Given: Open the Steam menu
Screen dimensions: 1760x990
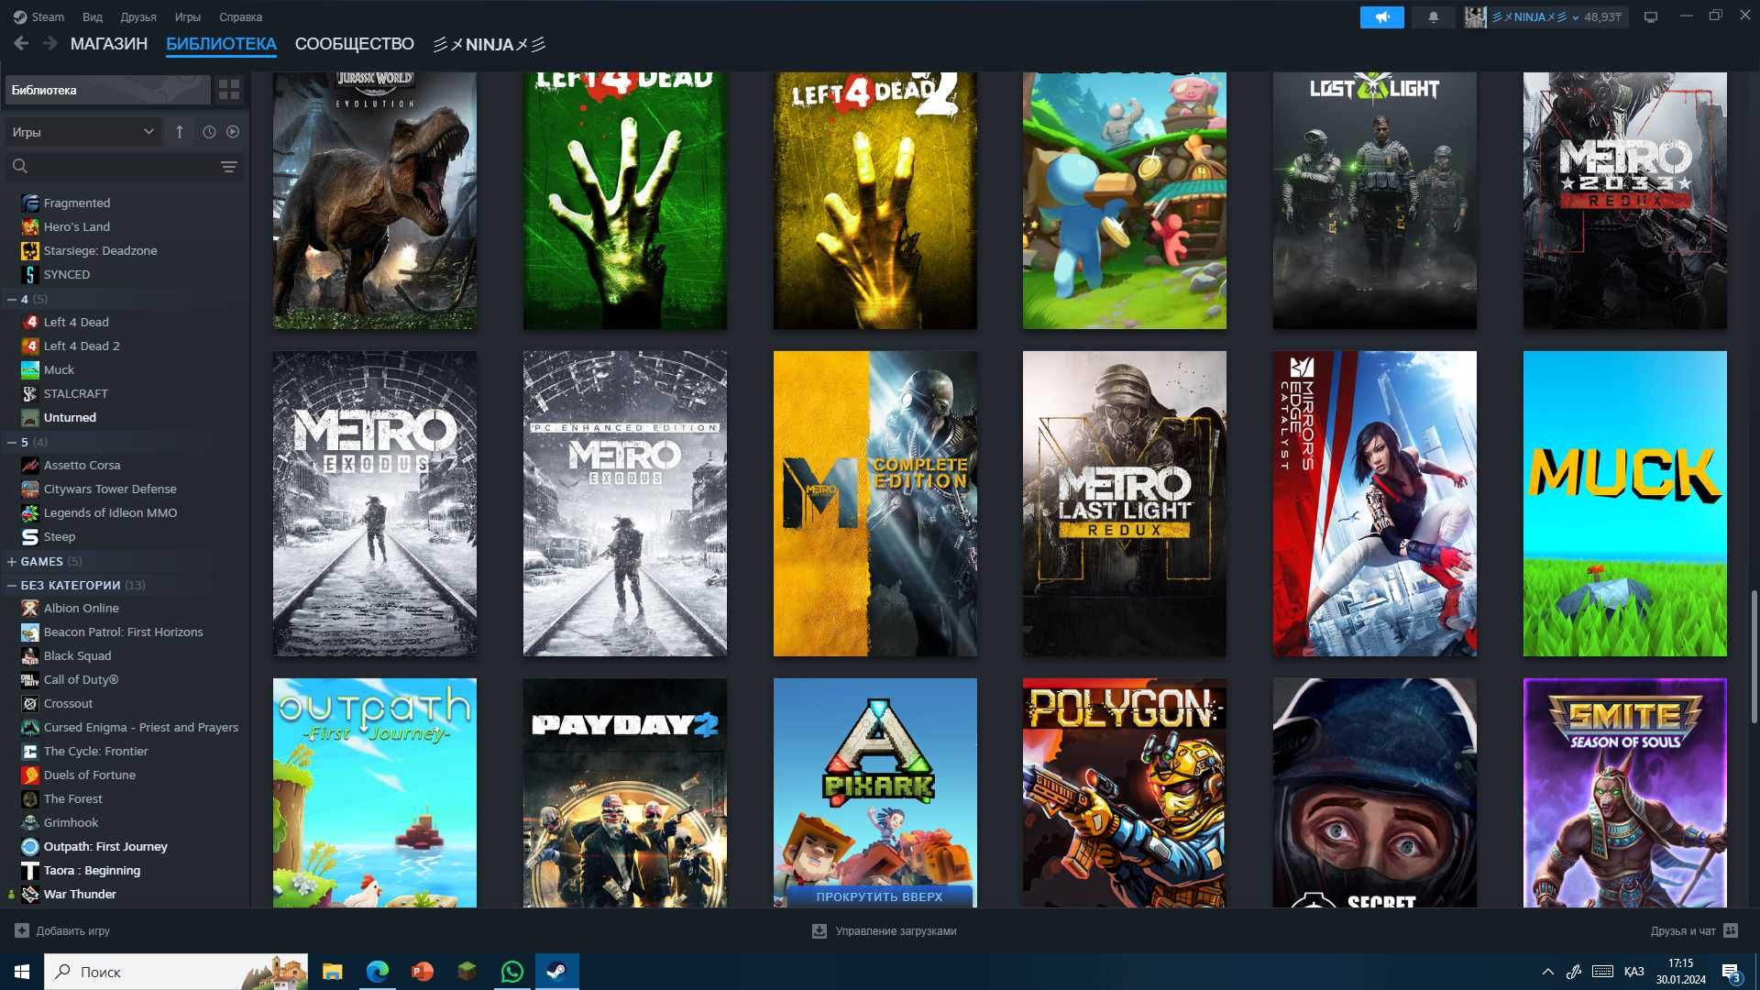Looking at the screenshot, I should (38, 16).
